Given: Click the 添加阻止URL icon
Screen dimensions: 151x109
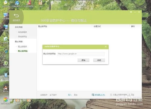Looking at the screenshot, I should pos(93,95).
